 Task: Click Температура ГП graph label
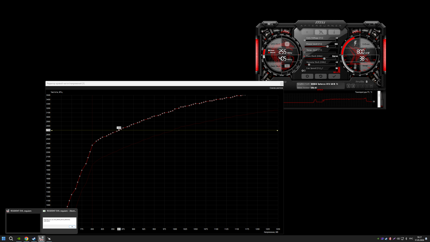(x=363, y=92)
